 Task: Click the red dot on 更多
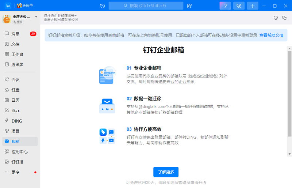35,172
